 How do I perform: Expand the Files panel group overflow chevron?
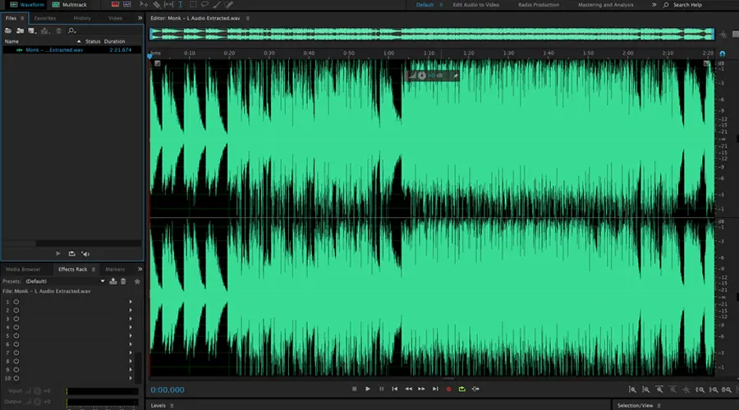point(140,18)
